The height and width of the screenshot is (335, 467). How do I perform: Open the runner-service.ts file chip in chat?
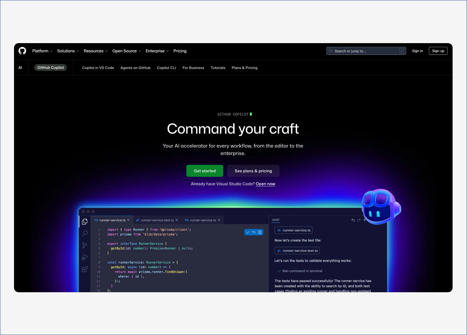293,230
